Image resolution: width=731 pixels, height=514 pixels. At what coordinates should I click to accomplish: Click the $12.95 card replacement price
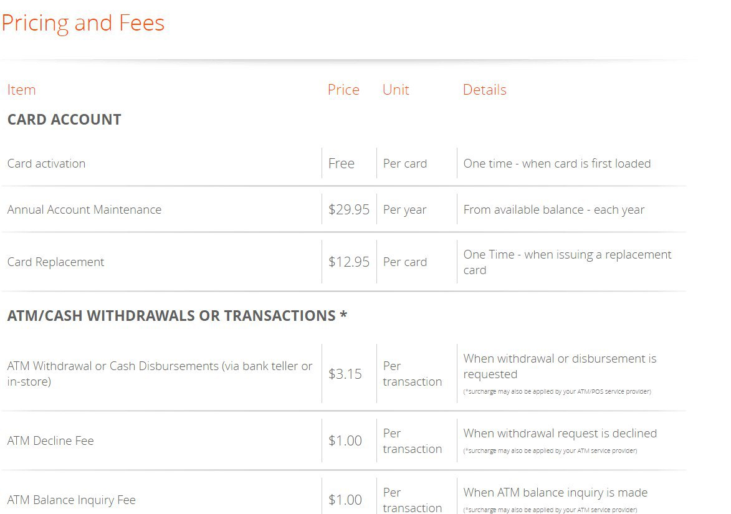[x=349, y=262]
